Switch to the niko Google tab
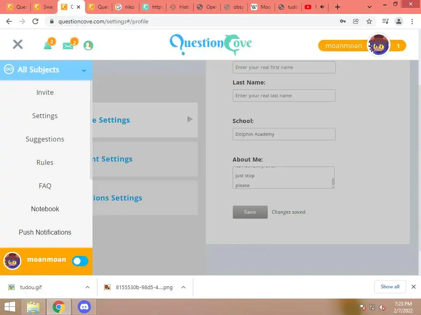Viewport: 421px width, 315px height. [125, 7]
